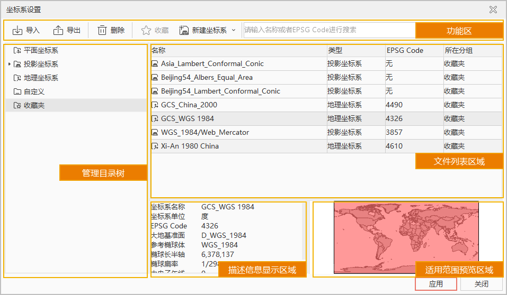Image resolution: width=507 pixels, height=295 pixels.
Task: Click icon of GCS_China_2000 row
Action: pyautogui.click(x=155, y=105)
